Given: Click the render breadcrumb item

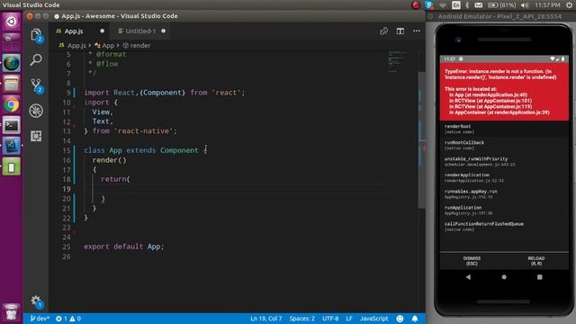Looking at the screenshot, I should pos(137,46).
